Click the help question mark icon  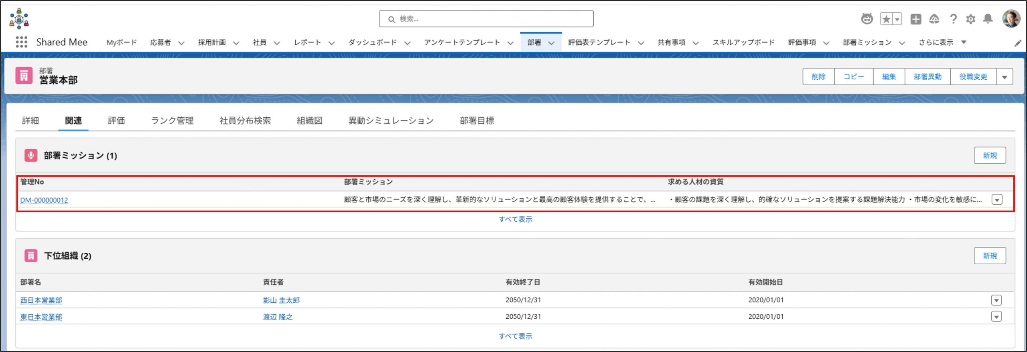click(953, 19)
